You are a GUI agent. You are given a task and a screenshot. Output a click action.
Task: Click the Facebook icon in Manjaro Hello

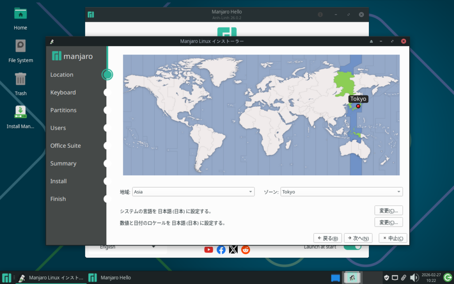pyautogui.click(x=221, y=249)
